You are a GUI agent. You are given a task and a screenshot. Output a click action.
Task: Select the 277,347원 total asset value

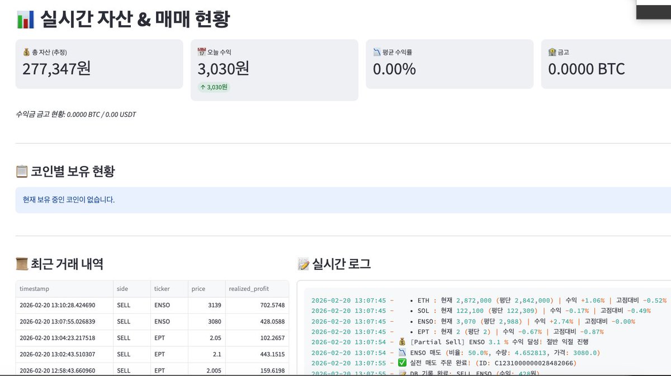point(56,69)
